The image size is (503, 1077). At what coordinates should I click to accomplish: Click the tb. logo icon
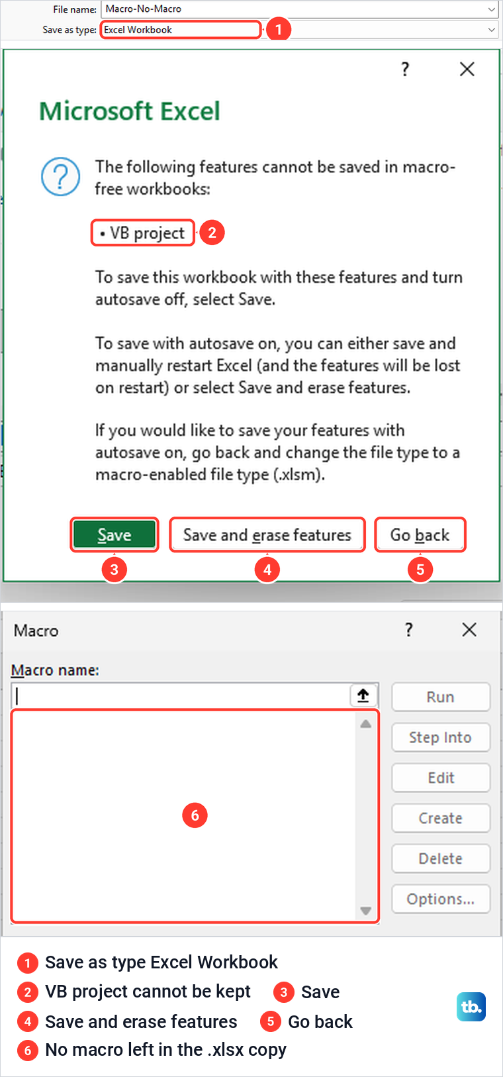click(471, 1007)
